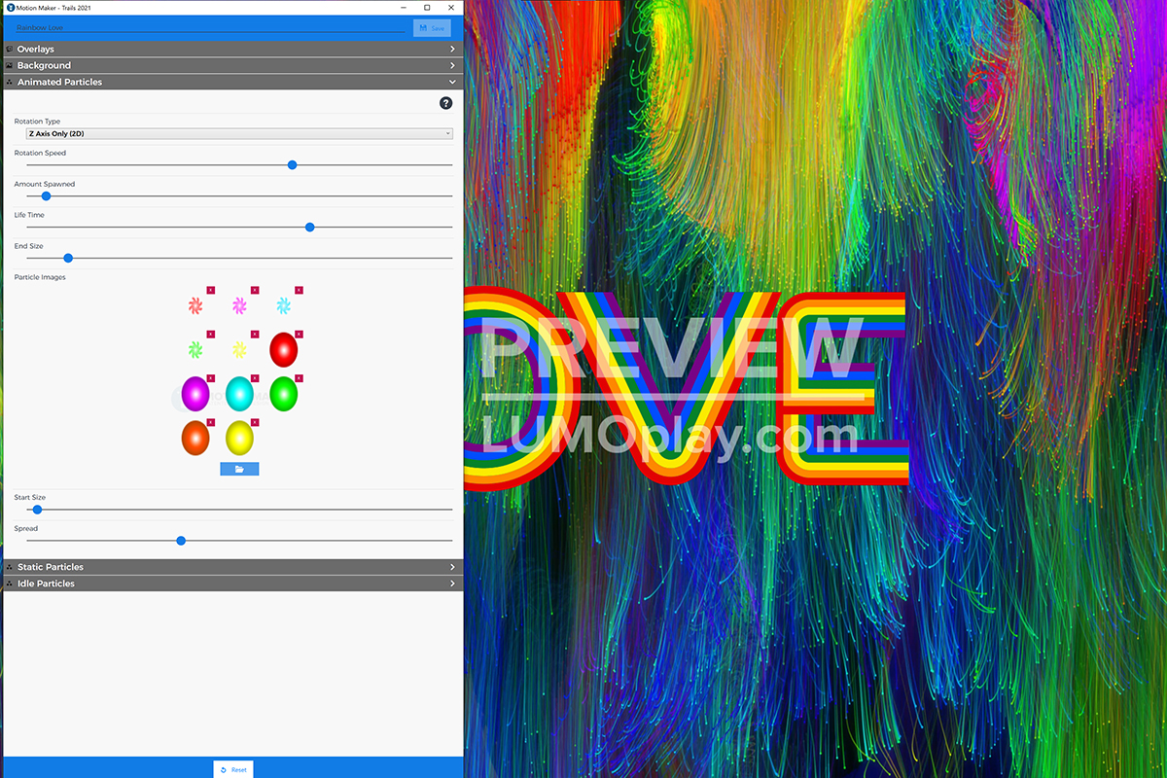This screenshot has height=778, width=1167.
Task: Select the green orb particle image
Action: pyautogui.click(x=283, y=394)
